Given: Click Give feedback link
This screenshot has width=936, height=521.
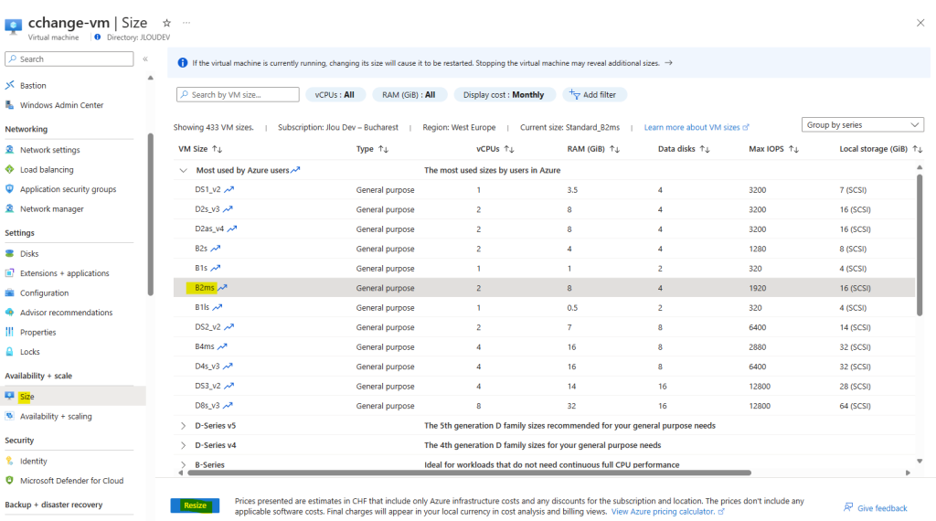Looking at the screenshot, I should pyautogui.click(x=875, y=508).
